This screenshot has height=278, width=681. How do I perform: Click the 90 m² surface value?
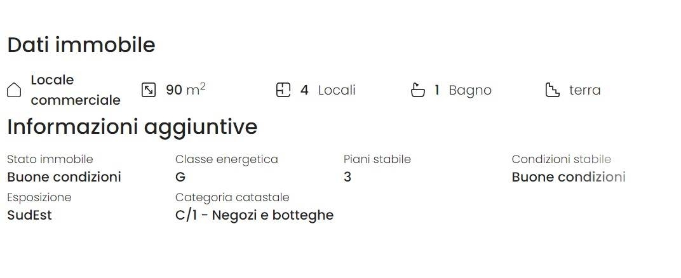click(185, 89)
